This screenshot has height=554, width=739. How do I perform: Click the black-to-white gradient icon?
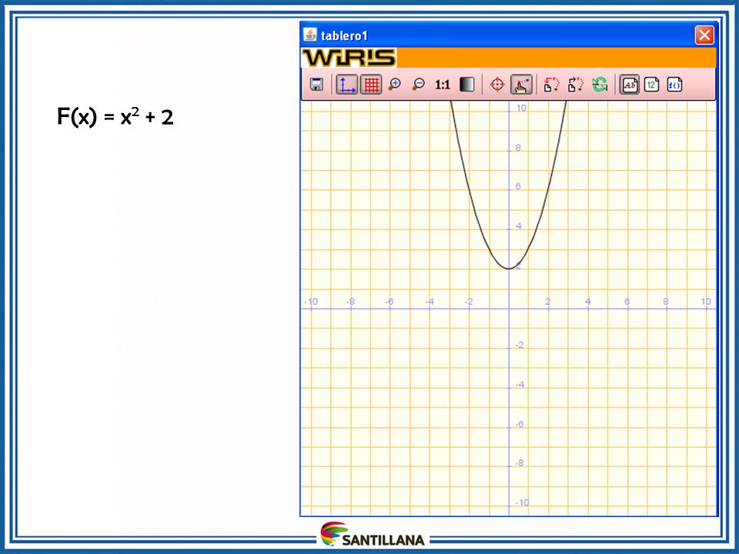[466, 85]
